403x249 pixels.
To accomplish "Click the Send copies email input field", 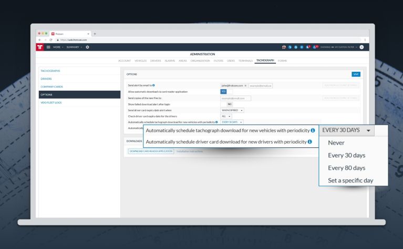I will coord(235,98).
